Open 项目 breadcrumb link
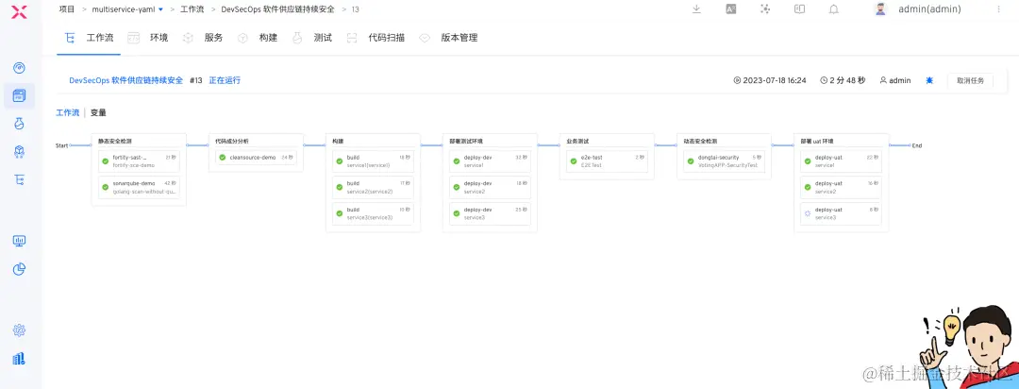Screen dimensions: 1019x389 [x=67, y=9]
